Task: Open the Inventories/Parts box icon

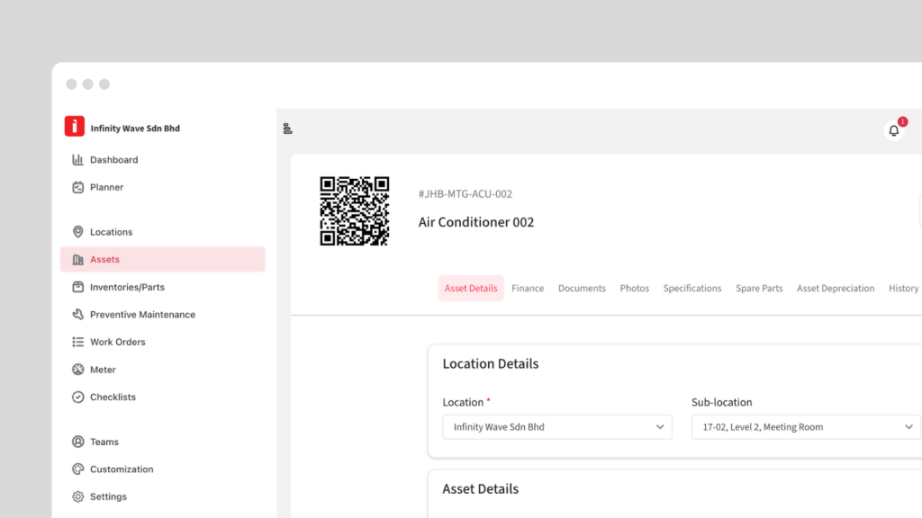Action: [77, 287]
